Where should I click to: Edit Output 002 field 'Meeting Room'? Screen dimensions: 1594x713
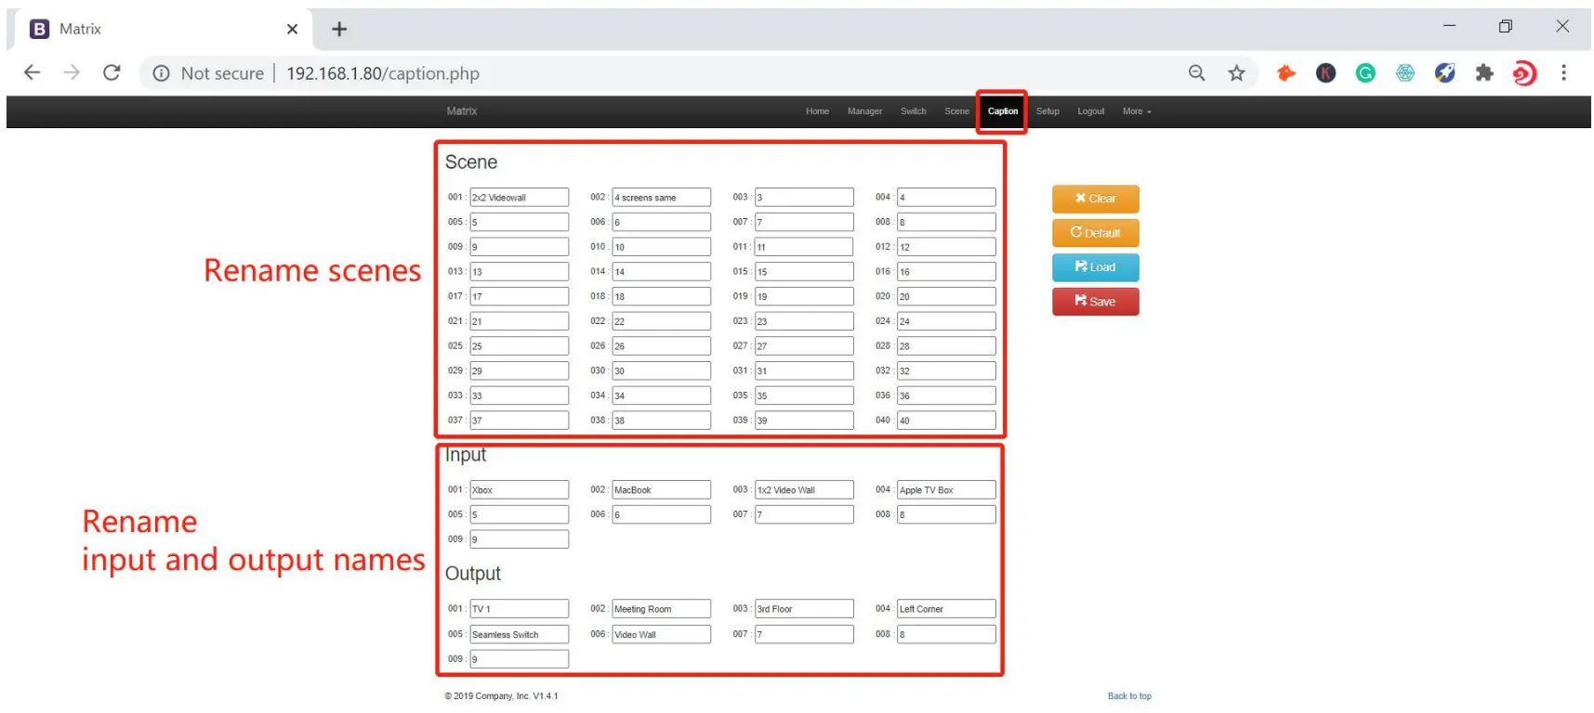(661, 609)
